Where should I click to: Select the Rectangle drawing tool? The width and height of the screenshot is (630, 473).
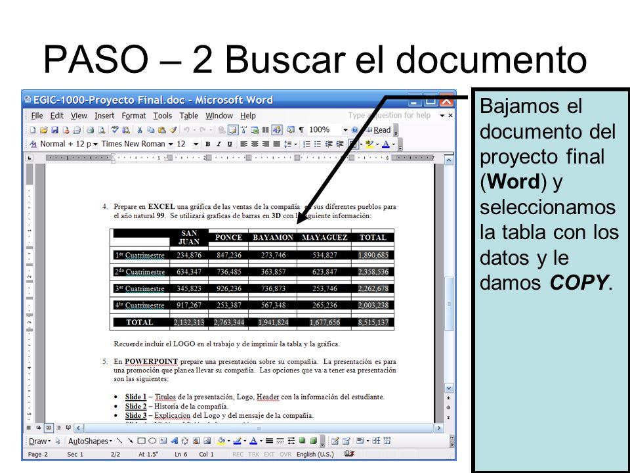142,441
